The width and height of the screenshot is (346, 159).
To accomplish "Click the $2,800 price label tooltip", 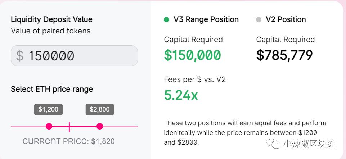I will [x=100, y=109].
